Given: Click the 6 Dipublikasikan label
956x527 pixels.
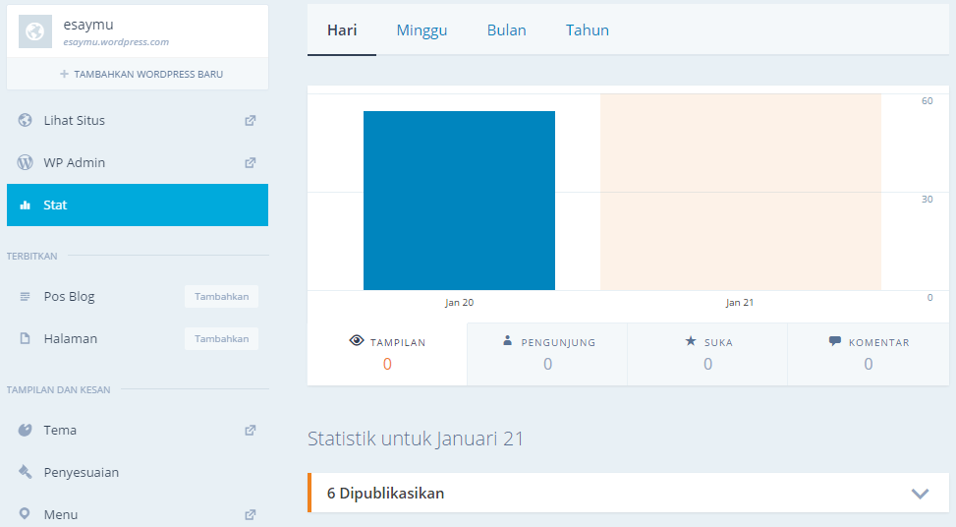Looking at the screenshot, I should click(385, 493).
